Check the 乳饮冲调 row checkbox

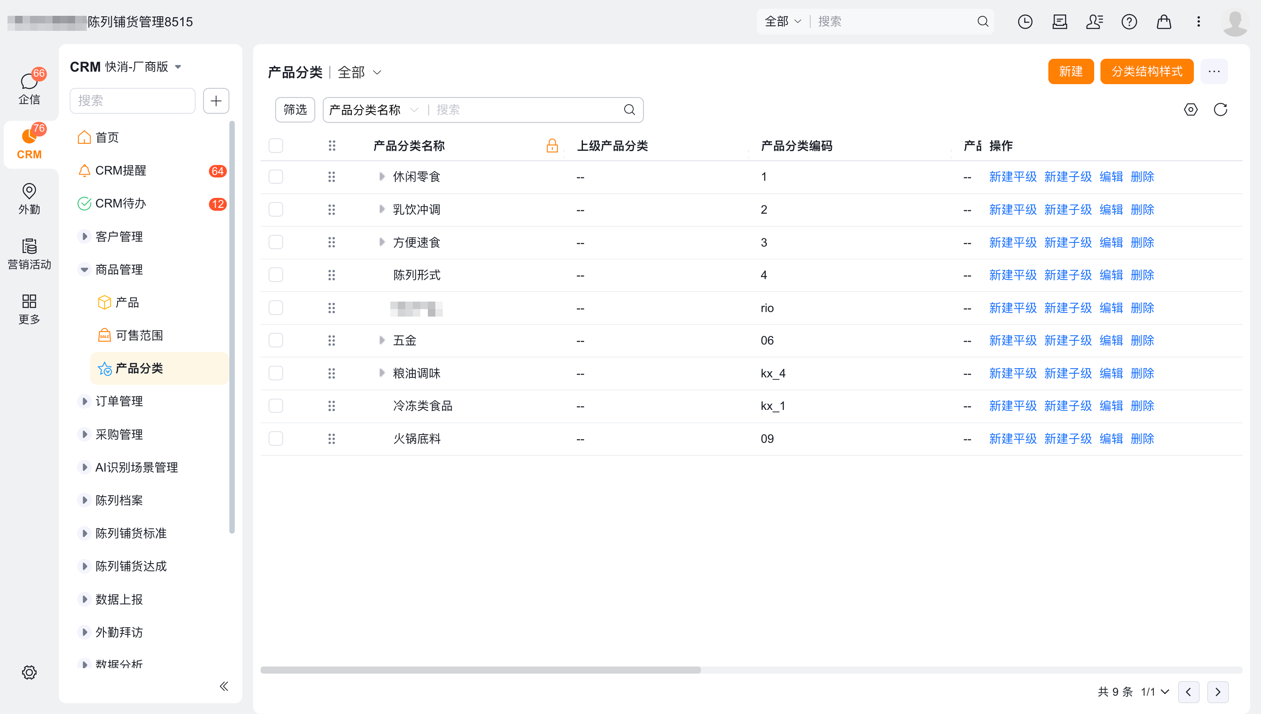(276, 210)
